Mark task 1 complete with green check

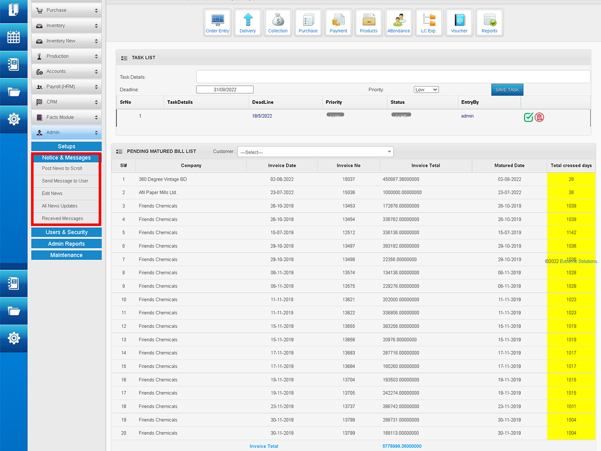pyautogui.click(x=528, y=117)
